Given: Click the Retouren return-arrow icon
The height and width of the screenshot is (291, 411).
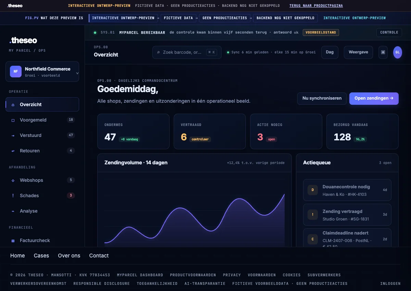Looking at the screenshot, I should pos(13,151).
